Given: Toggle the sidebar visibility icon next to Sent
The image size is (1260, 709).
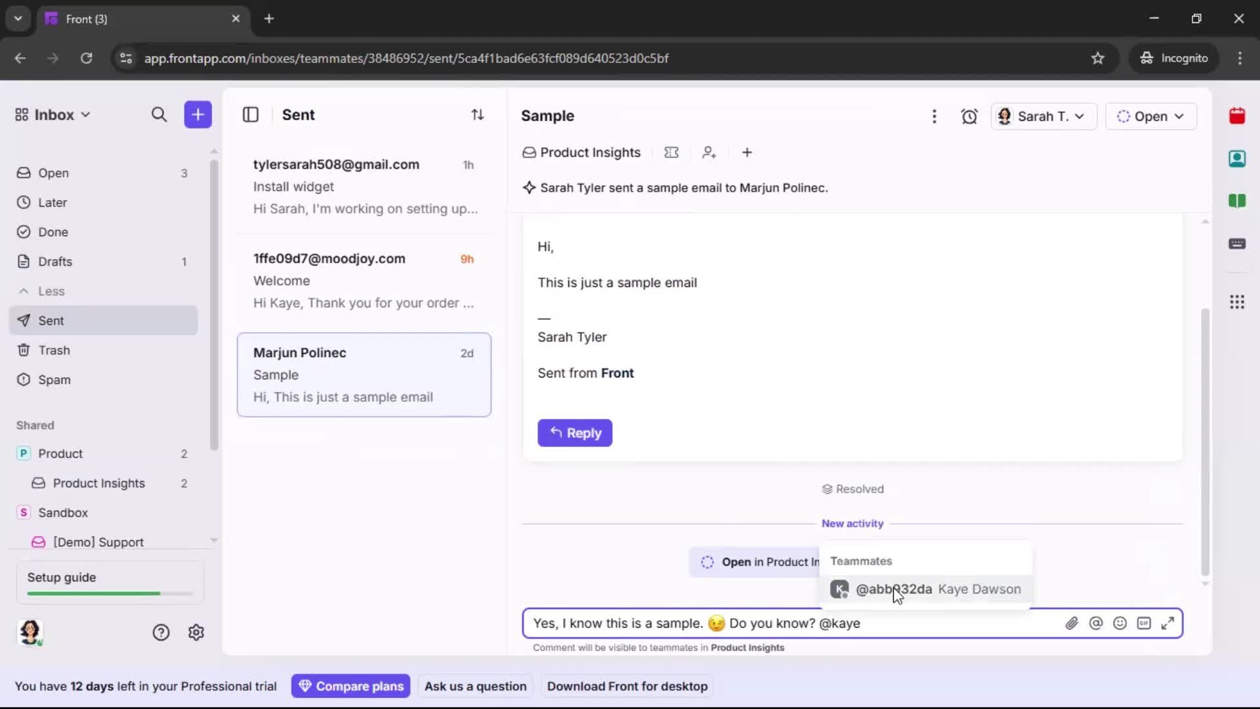Looking at the screenshot, I should tap(251, 114).
